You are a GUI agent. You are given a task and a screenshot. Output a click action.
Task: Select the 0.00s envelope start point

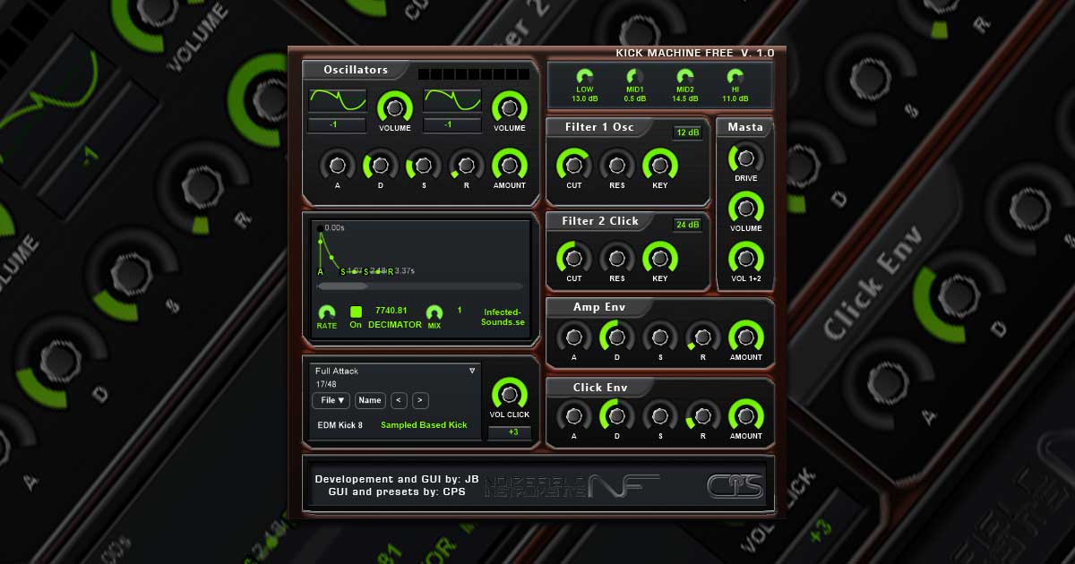point(320,228)
